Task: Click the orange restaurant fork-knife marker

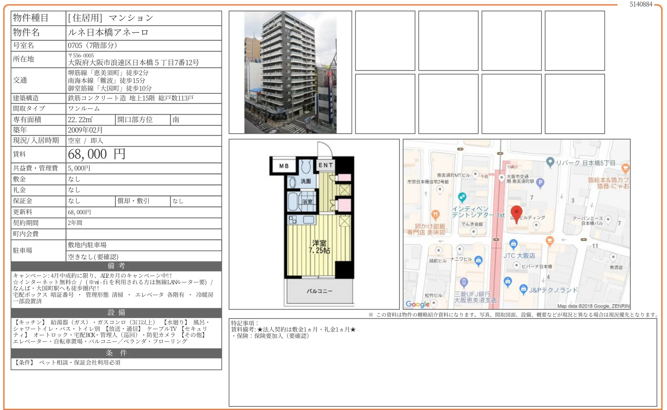Action: point(435,214)
